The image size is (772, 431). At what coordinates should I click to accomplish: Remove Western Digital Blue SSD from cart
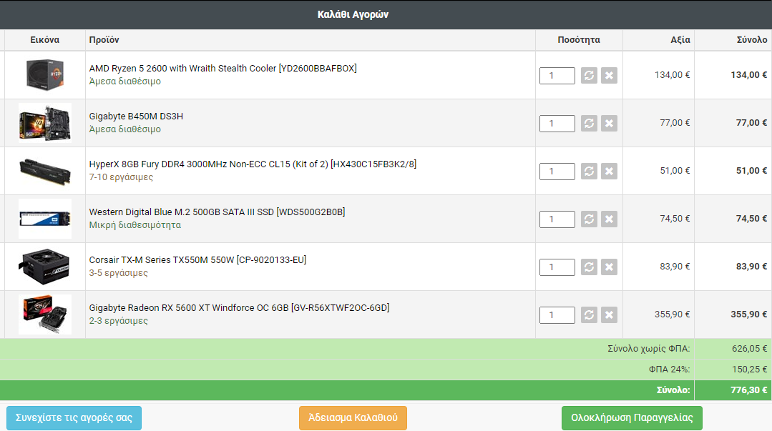coord(609,219)
